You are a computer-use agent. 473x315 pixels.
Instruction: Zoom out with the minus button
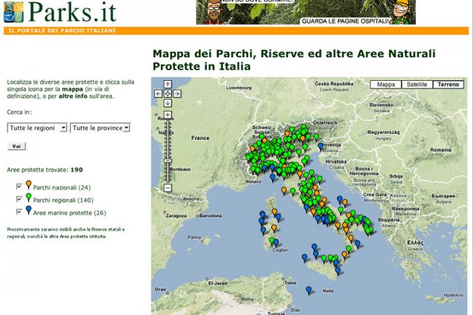click(168, 188)
